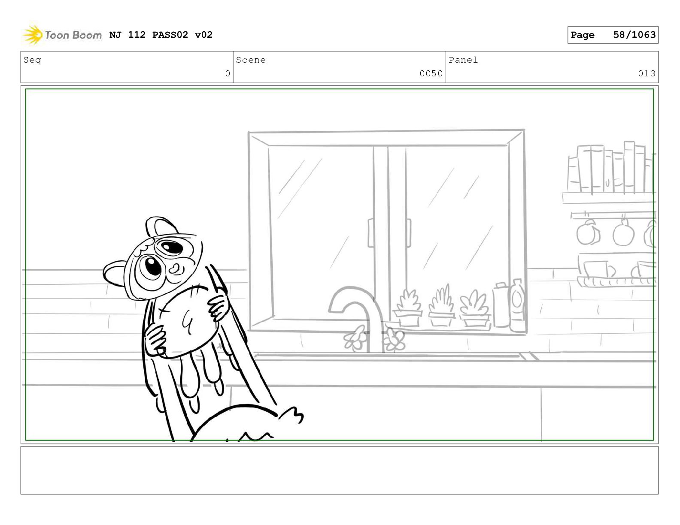Click the Scene label
This screenshot has width=680, height=525.
(x=251, y=60)
